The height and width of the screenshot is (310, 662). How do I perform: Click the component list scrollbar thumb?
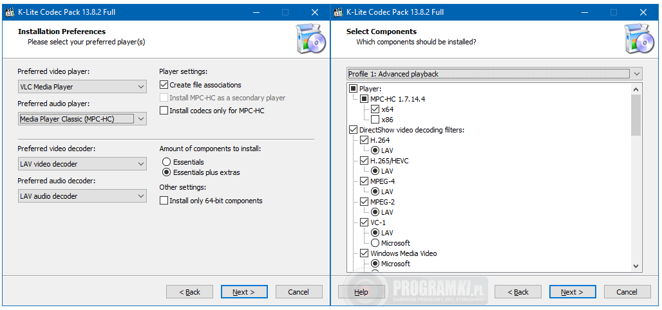coord(636,115)
